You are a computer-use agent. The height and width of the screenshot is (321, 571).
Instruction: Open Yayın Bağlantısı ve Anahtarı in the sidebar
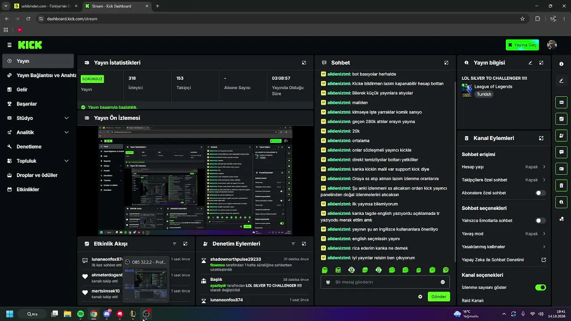click(38, 75)
